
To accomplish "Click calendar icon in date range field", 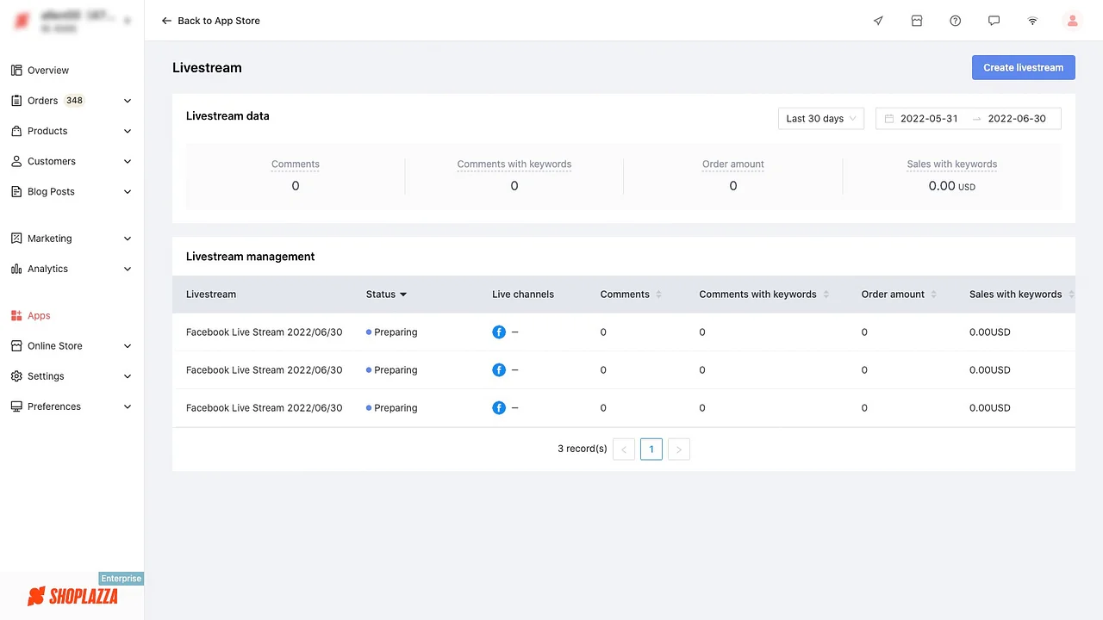I will pyautogui.click(x=889, y=119).
